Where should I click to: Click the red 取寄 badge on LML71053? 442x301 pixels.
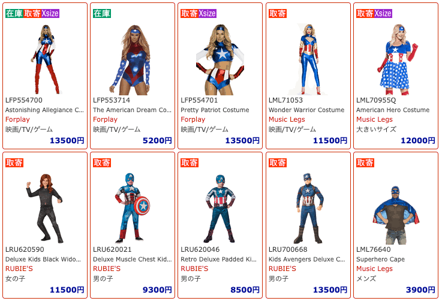(278, 13)
